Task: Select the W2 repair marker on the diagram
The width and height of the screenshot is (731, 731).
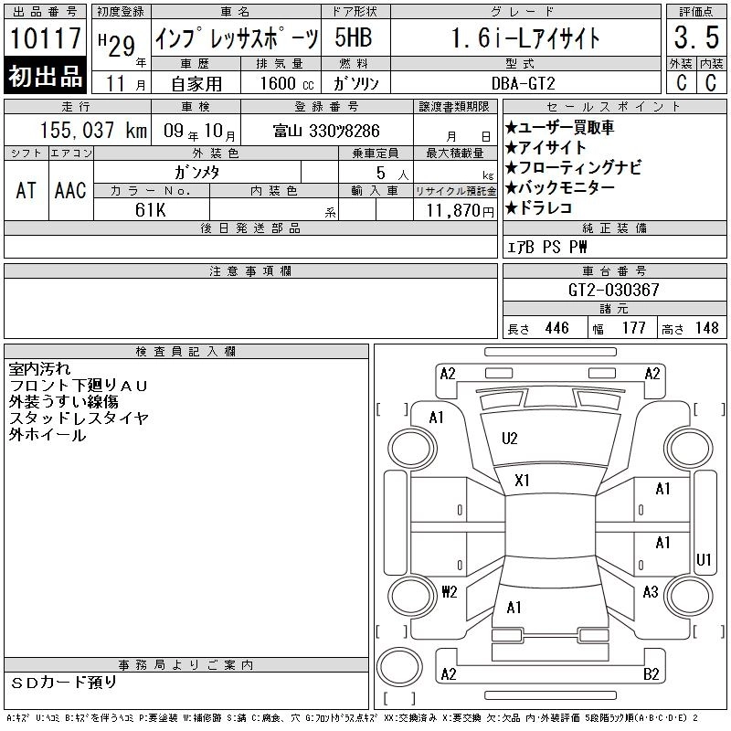Action: [x=449, y=592]
